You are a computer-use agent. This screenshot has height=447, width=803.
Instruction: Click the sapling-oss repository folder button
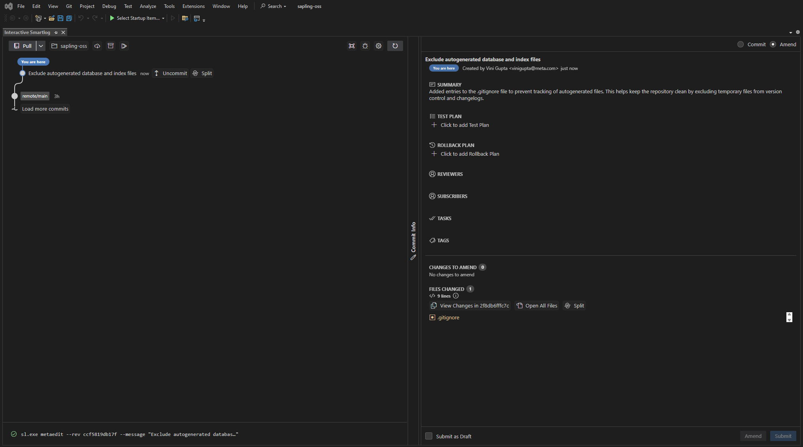(x=69, y=46)
